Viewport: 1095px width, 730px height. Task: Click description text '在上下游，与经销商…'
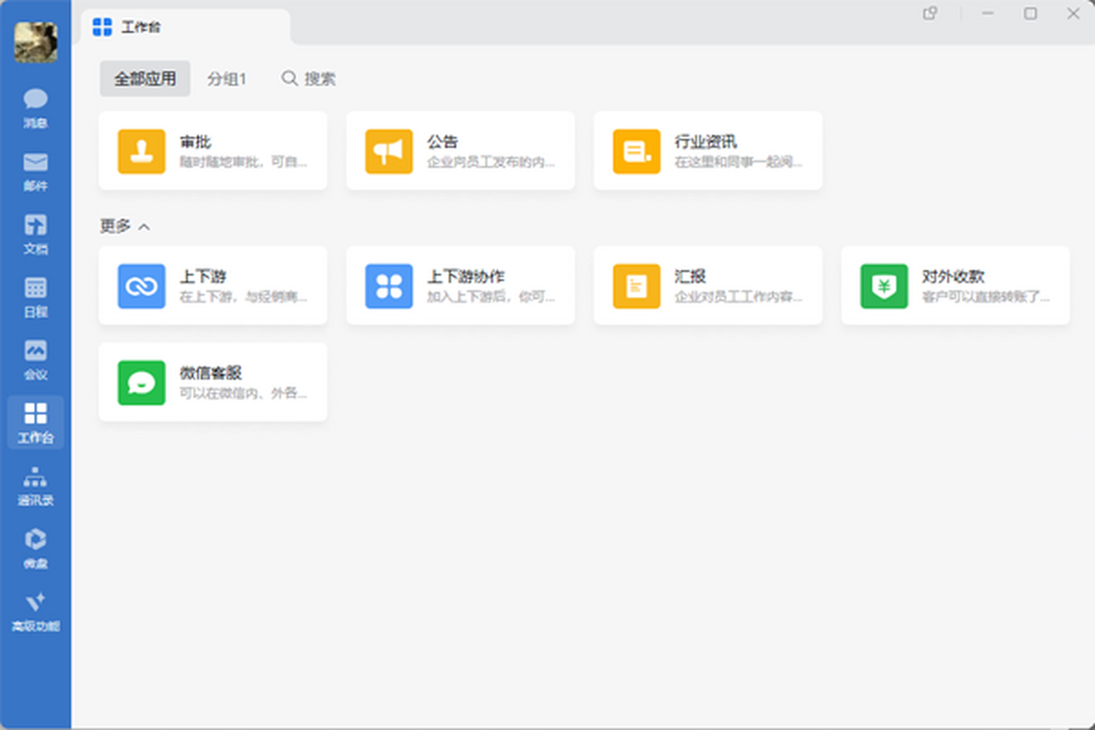[244, 297]
